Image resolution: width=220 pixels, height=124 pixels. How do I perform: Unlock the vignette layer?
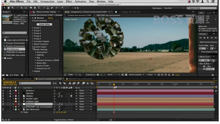point(10,93)
